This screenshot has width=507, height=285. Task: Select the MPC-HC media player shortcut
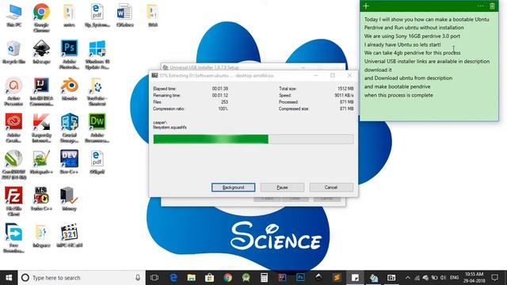tap(69, 236)
